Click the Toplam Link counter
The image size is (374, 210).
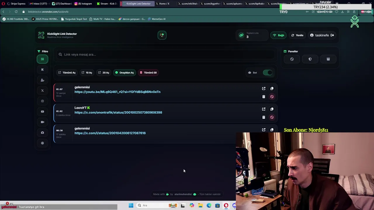(252, 35)
